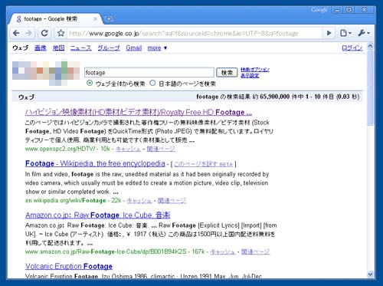Close the footage - Google tab
The image size is (383, 286).
tap(95, 19)
